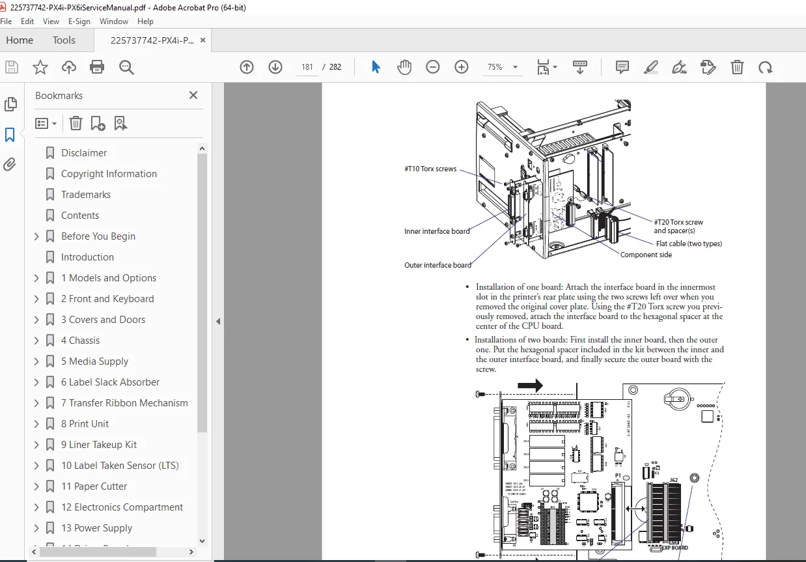The width and height of the screenshot is (806, 562).
Task: Jump to the Trademarks bookmark
Action: click(x=86, y=195)
